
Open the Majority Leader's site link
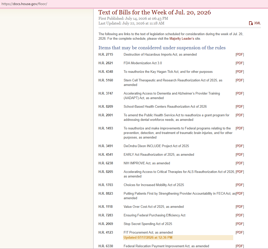(x=182, y=39)
